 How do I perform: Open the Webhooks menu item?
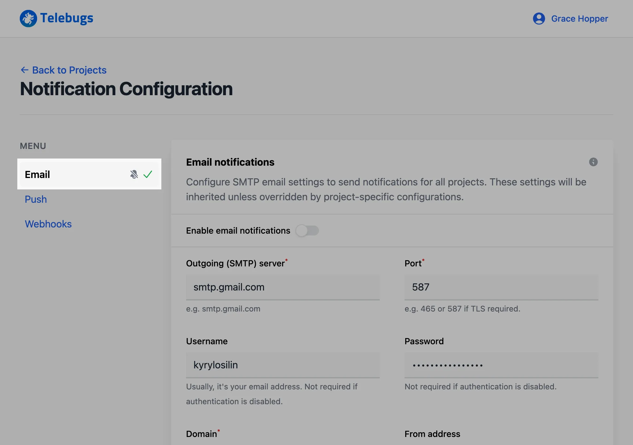tap(48, 224)
